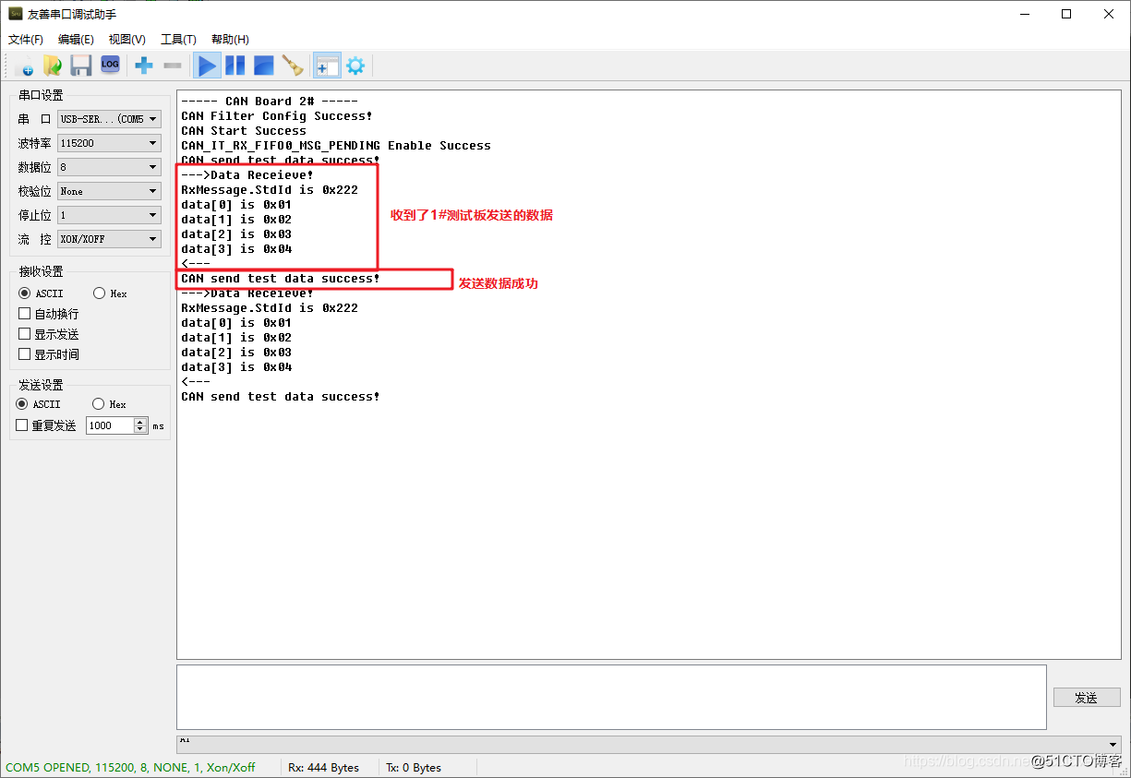Close the 友善串口调试助手 window
Screen dimensions: 1131x778
click(1109, 14)
